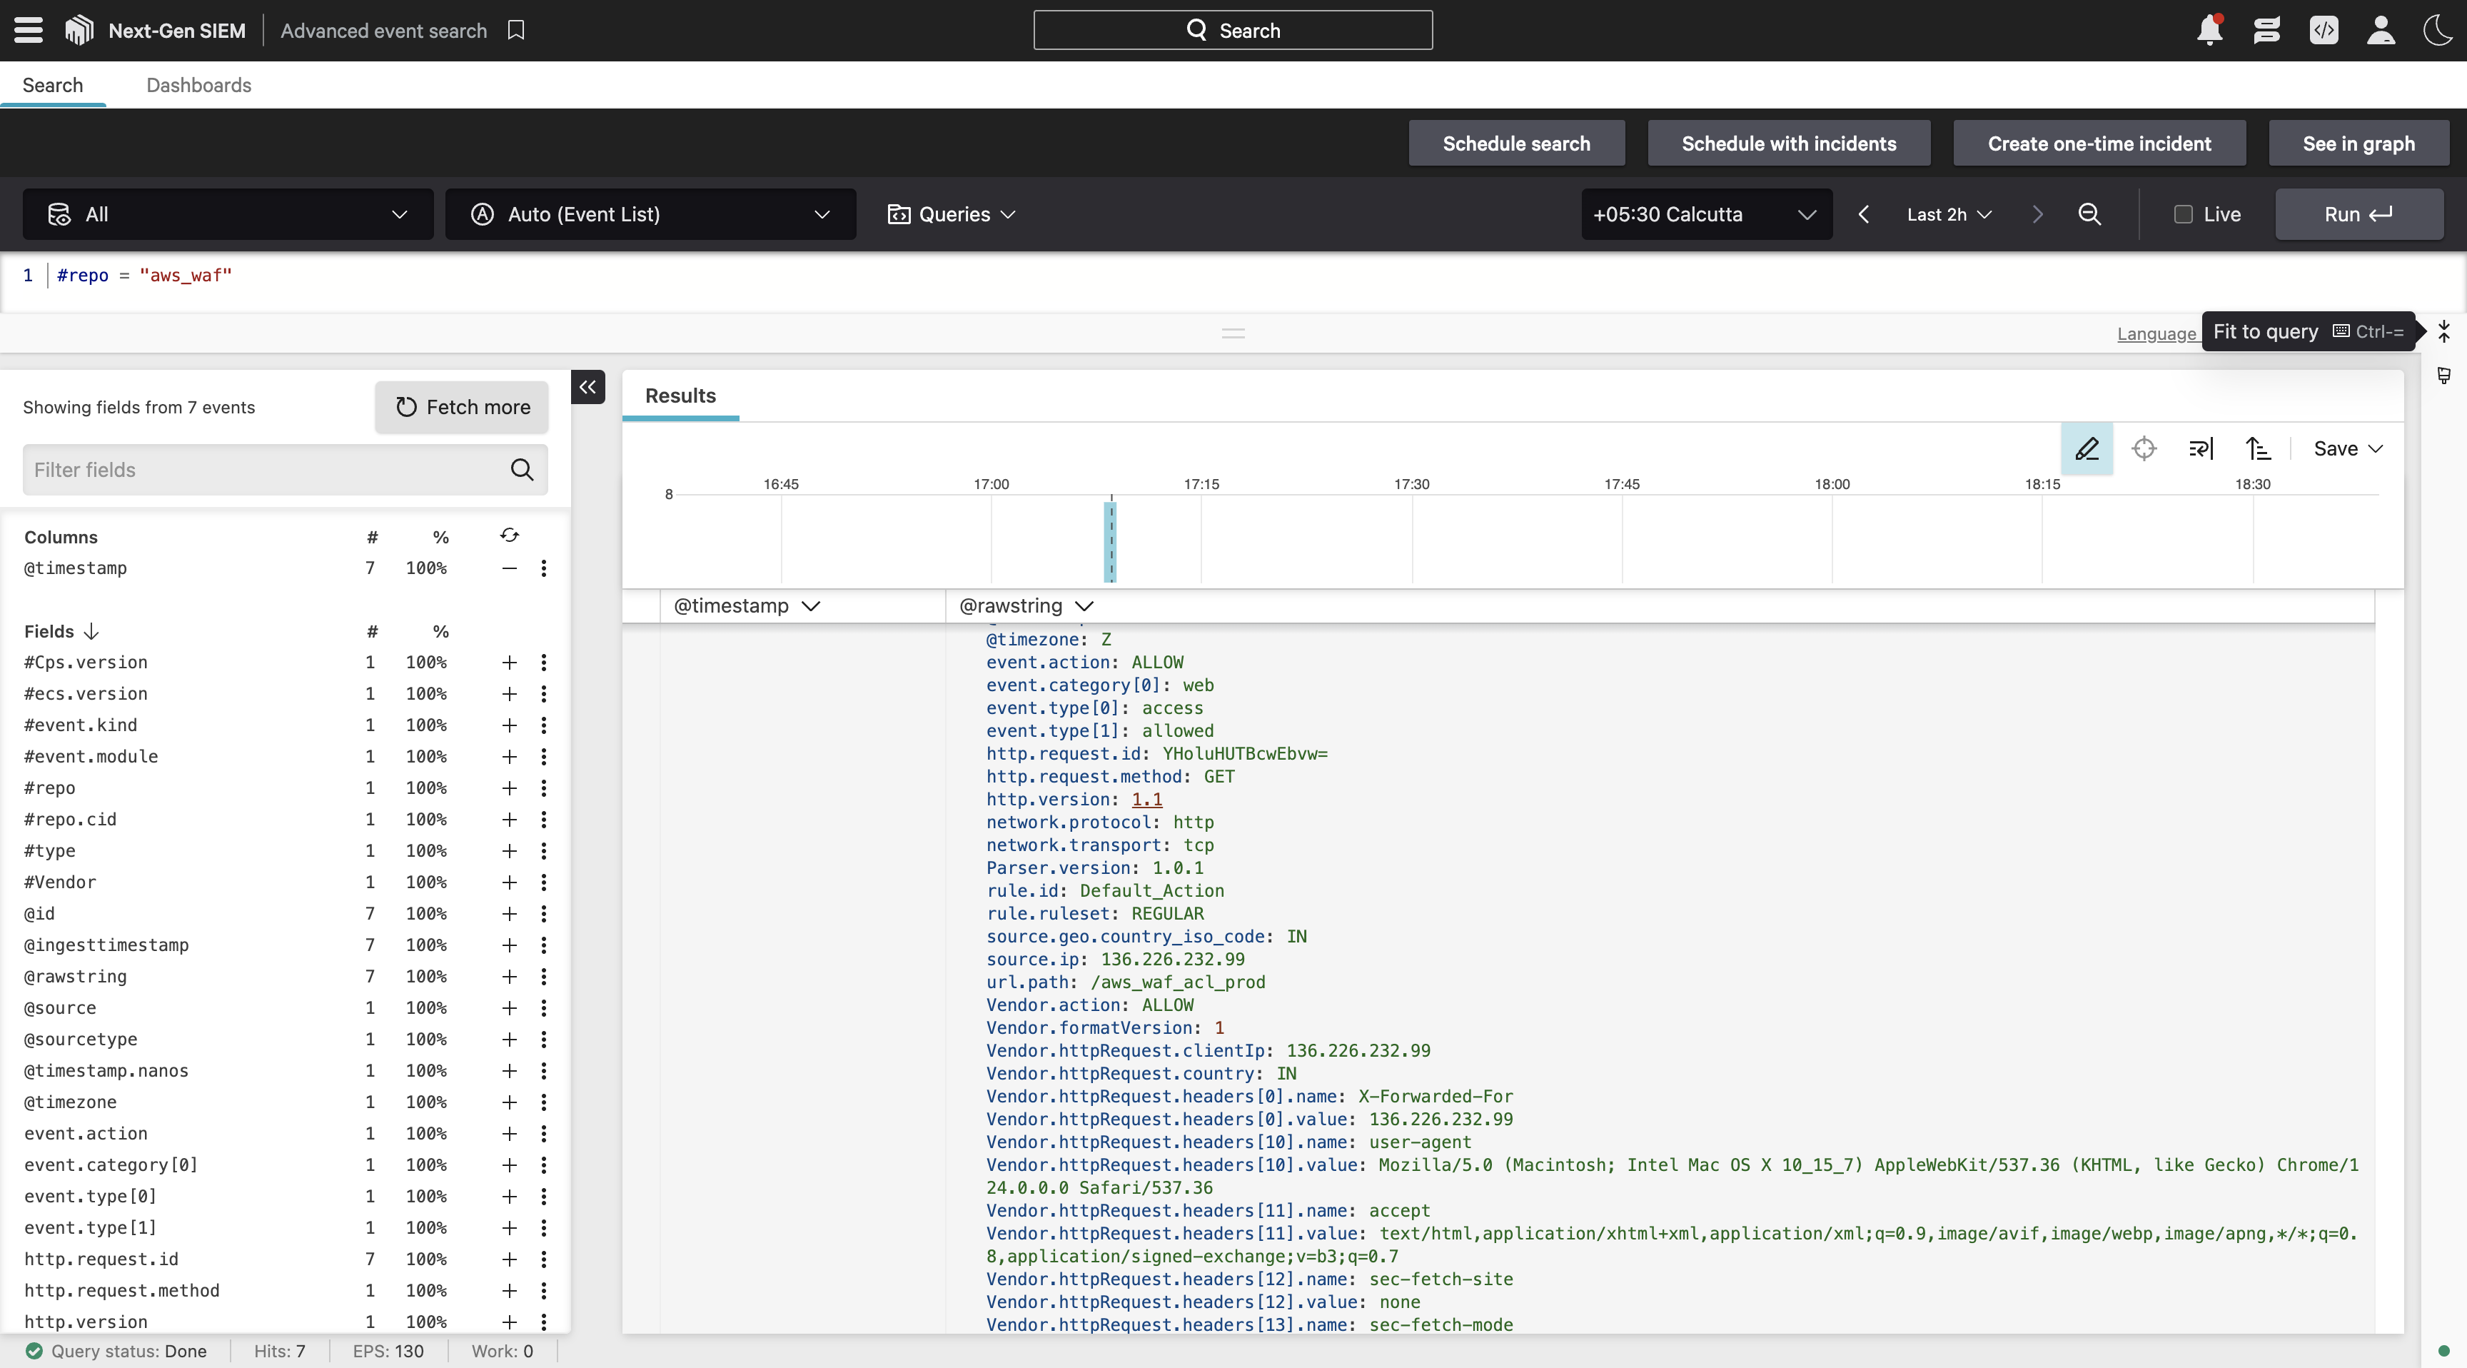
Task: Click the Fetch more button
Action: 462,407
